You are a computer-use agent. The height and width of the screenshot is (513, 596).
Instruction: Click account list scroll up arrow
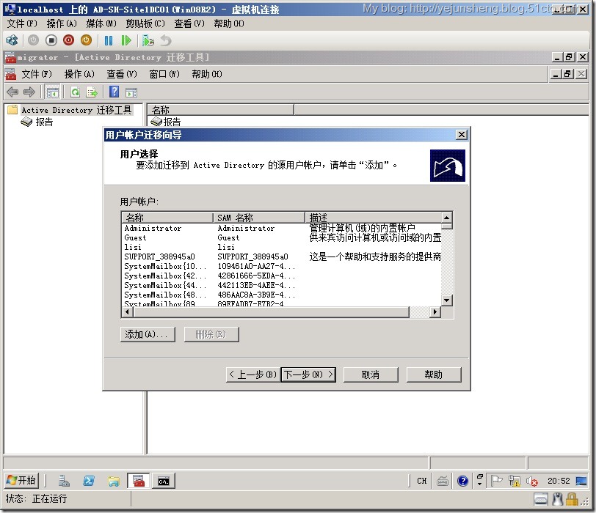446,218
